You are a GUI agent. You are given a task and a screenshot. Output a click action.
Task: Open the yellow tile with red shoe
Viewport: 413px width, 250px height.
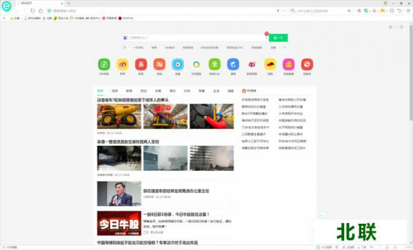tap(270, 64)
